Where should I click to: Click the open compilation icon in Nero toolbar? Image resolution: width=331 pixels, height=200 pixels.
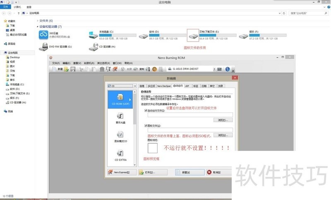tap(66, 69)
